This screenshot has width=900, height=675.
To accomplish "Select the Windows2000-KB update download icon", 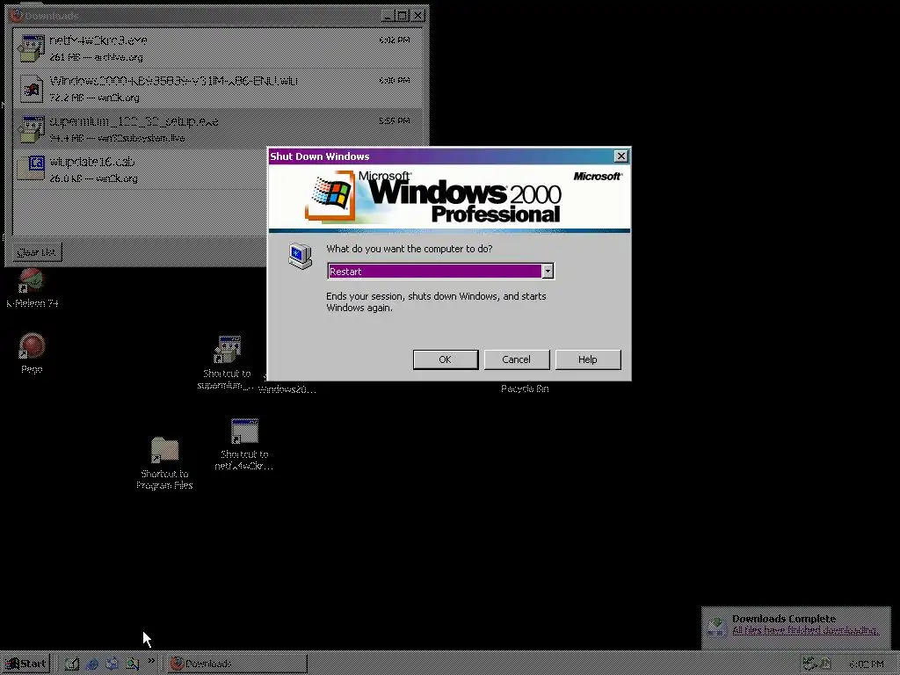I will click(x=32, y=89).
